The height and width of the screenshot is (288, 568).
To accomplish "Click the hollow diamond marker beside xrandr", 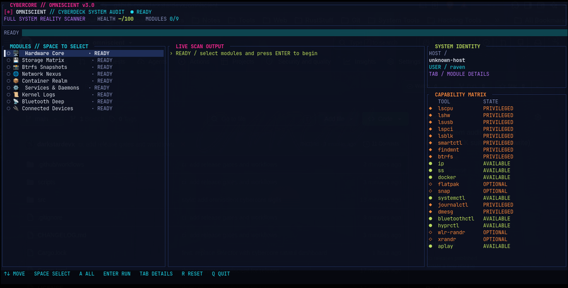I will coord(430,239).
